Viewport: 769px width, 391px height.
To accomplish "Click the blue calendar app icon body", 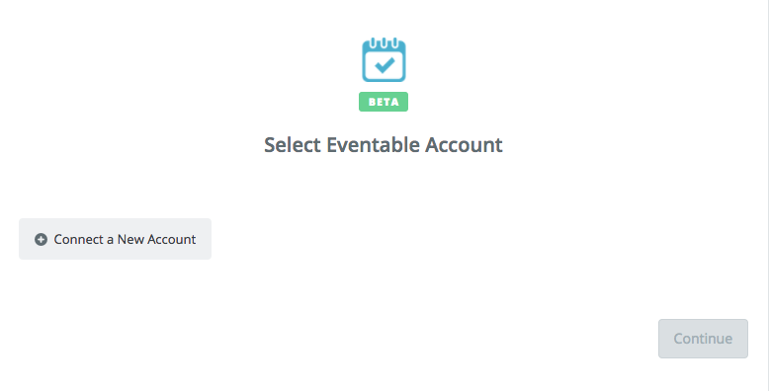I will (384, 62).
